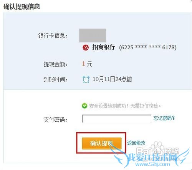Image resolution: width=192 pixels, height=170 pixels.
Task: Click the orange 确认提现 button
Action: (102, 143)
